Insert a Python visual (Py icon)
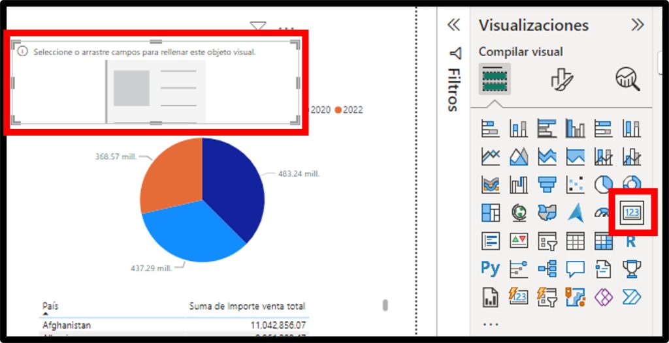 (490, 268)
